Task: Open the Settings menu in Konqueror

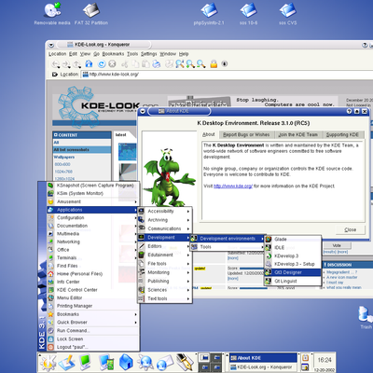Action: [148, 54]
